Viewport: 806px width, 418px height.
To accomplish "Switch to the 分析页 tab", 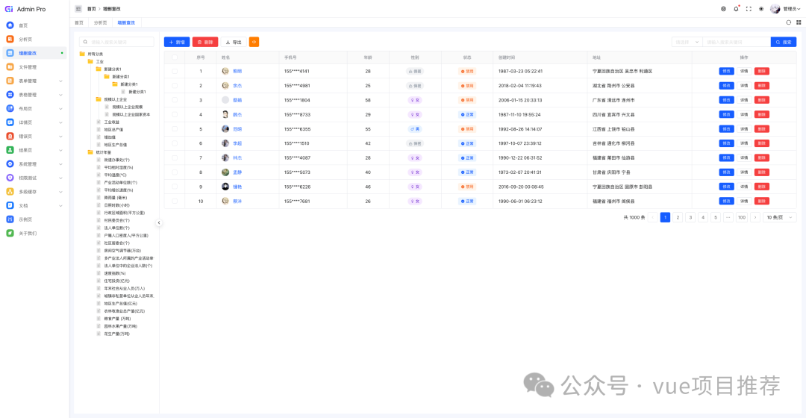I will (100, 22).
